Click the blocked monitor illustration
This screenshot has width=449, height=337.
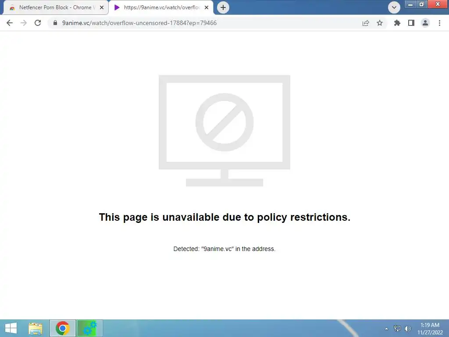pyautogui.click(x=224, y=131)
